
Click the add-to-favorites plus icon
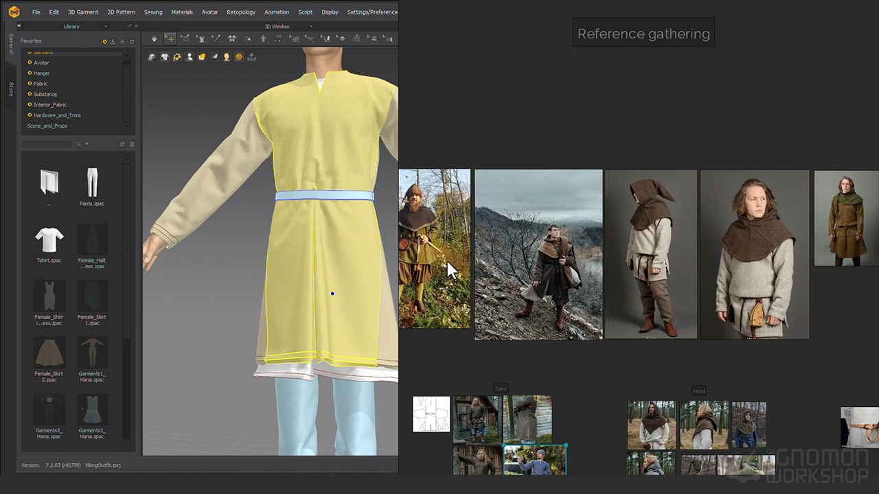click(122, 41)
